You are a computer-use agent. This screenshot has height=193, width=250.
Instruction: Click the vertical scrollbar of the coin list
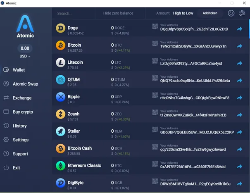coord(249,29)
